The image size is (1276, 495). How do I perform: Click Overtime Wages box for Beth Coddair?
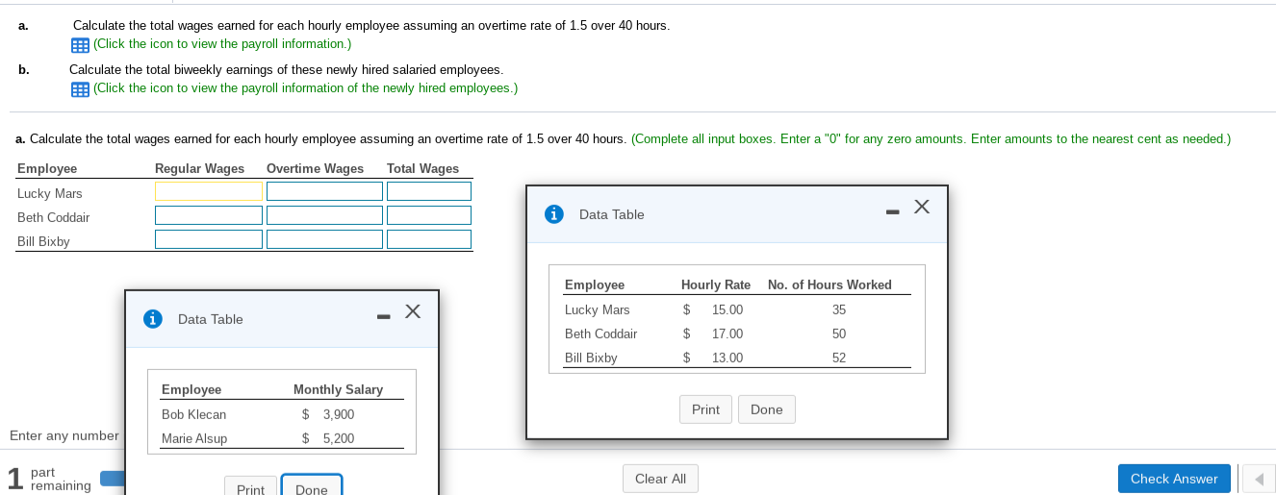[324, 215]
